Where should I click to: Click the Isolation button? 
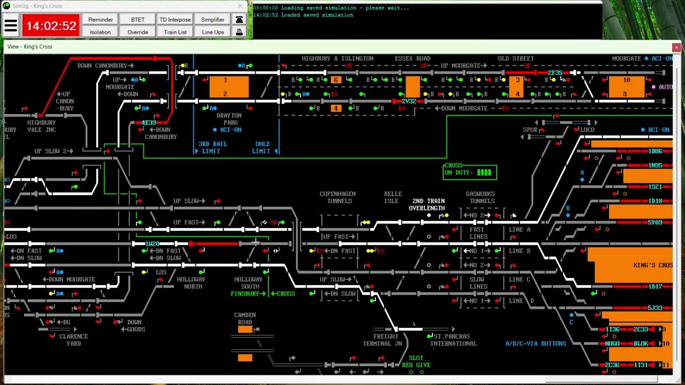pyautogui.click(x=101, y=32)
